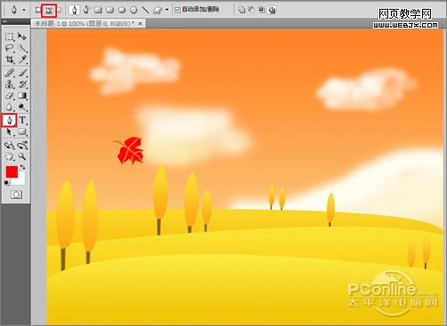Set Exclude overlapping path areas mode
The height and width of the screenshot is (326, 447).
pyautogui.click(x=272, y=10)
